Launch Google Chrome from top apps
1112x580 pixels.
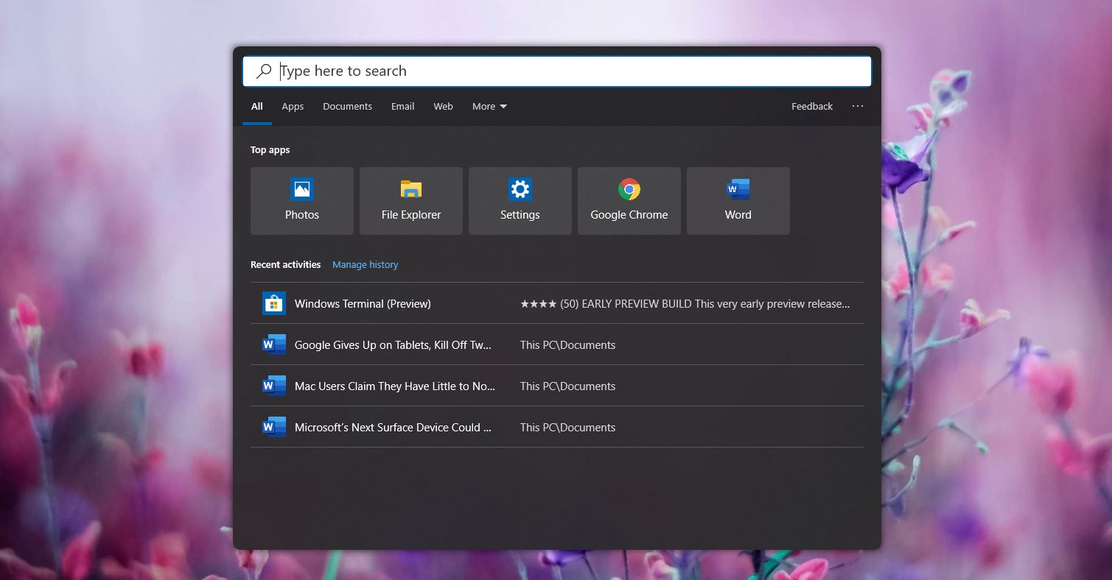pos(629,201)
